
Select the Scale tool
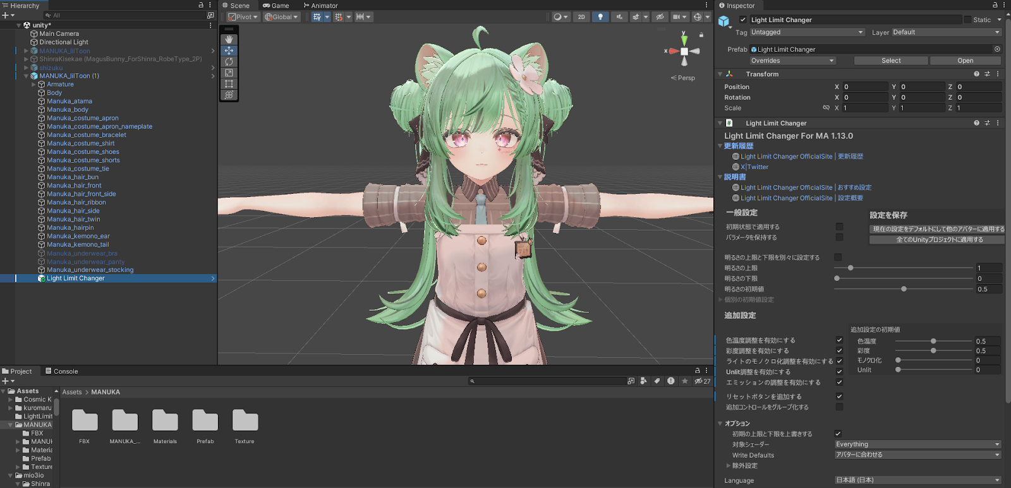click(x=229, y=73)
